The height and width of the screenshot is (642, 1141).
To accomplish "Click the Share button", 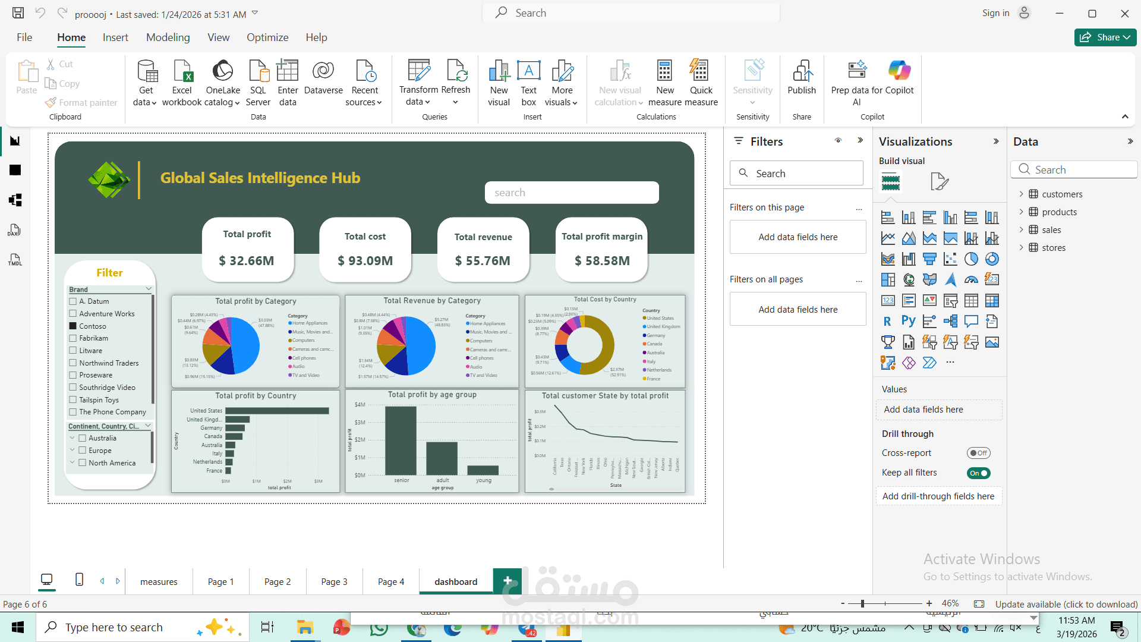I will pyautogui.click(x=1104, y=37).
